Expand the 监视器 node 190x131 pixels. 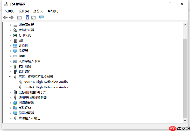[x=10, y=51]
